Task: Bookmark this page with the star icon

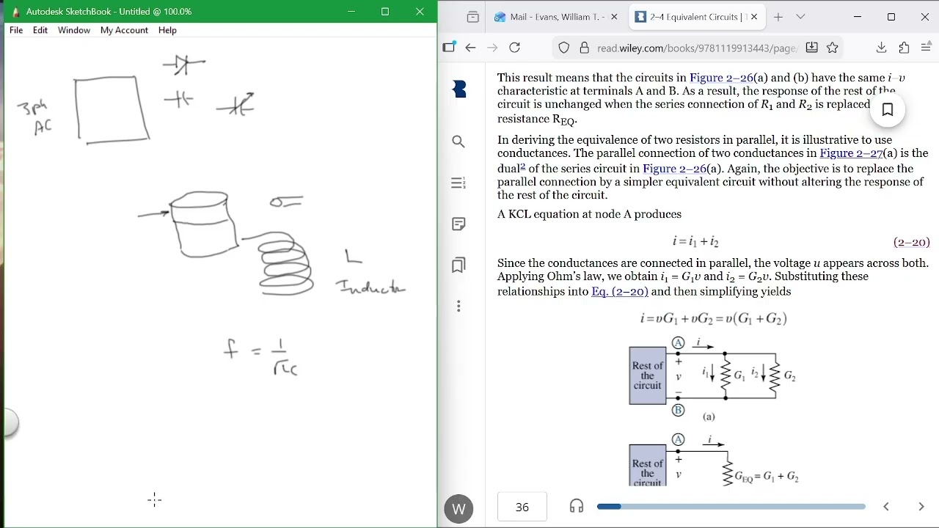Action: click(833, 48)
